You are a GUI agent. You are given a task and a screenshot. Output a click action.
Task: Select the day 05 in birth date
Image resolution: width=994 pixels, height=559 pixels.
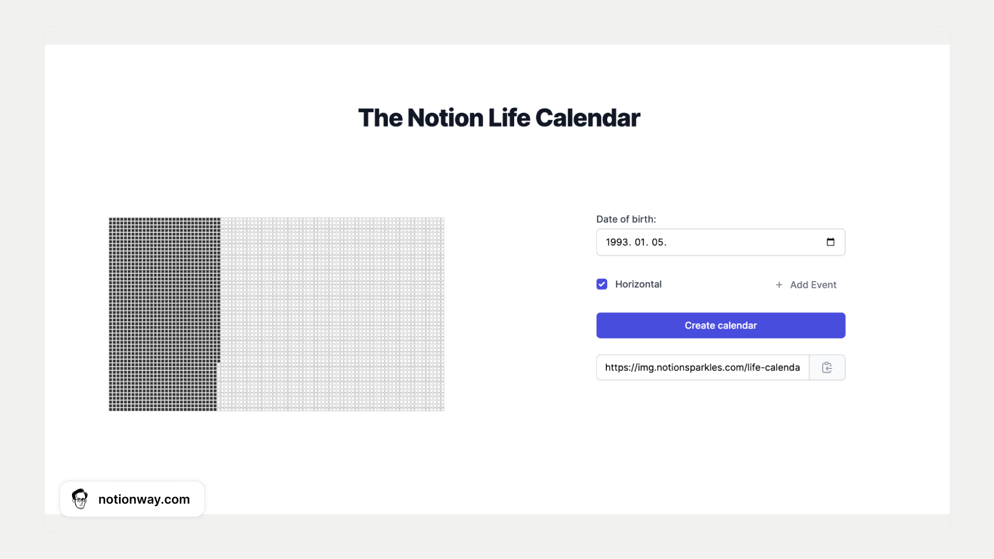(x=657, y=242)
